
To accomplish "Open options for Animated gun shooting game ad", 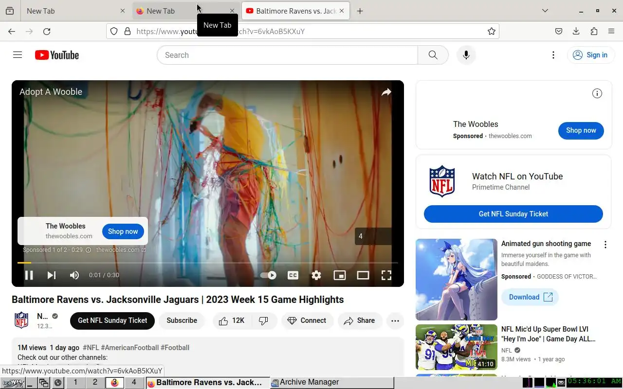I will (x=605, y=245).
